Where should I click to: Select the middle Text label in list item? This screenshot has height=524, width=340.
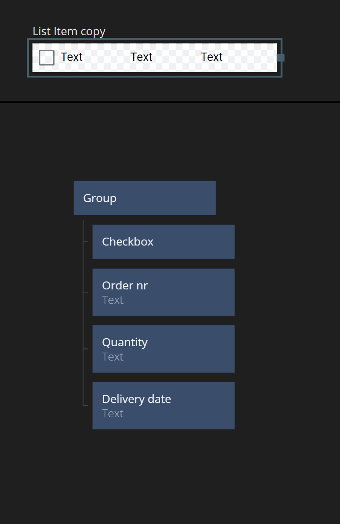click(x=141, y=57)
